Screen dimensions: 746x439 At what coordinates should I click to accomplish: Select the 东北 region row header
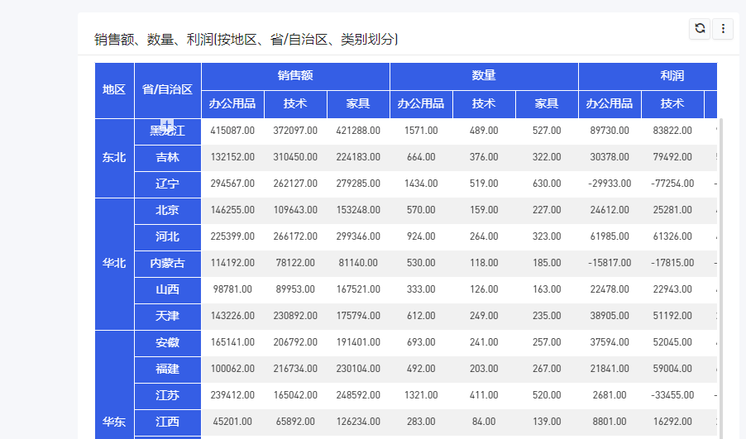pyautogui.click(x=114, y=158)
